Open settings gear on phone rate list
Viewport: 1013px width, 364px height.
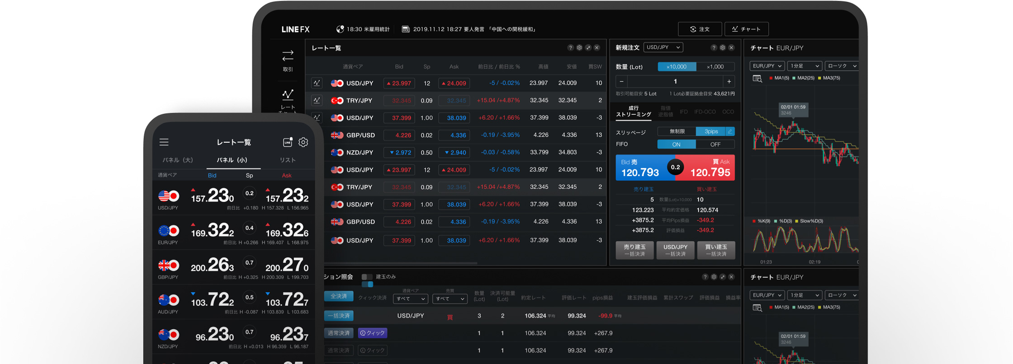coord(303,142)
